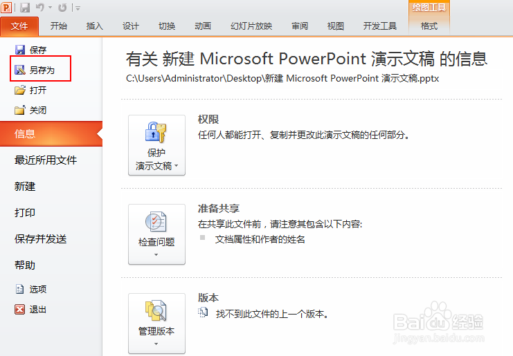Switch to the 视图 ribbon tab

pyautogui.click(x=336, y=26)
